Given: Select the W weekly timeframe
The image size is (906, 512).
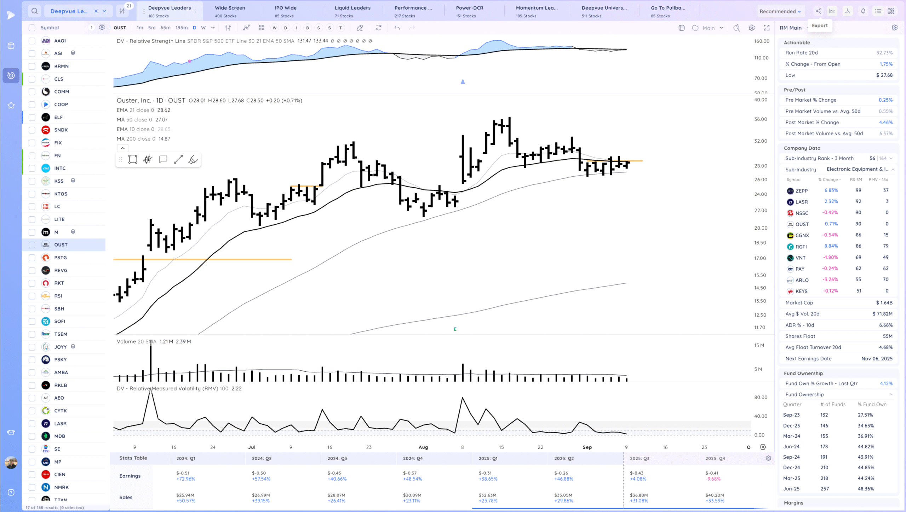Looking at the screenshot, I should [x=203, y=28].
